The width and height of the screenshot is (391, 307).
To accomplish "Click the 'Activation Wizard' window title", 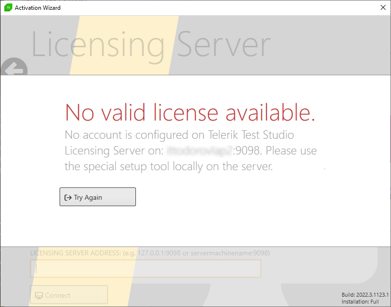I will [37, 8].
